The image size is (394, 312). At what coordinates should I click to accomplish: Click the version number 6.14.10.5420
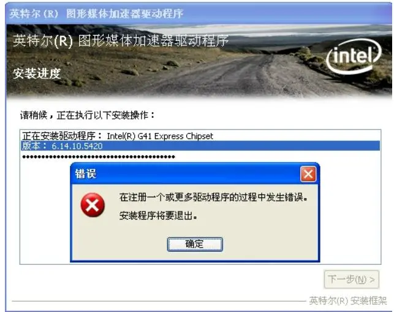77,146
